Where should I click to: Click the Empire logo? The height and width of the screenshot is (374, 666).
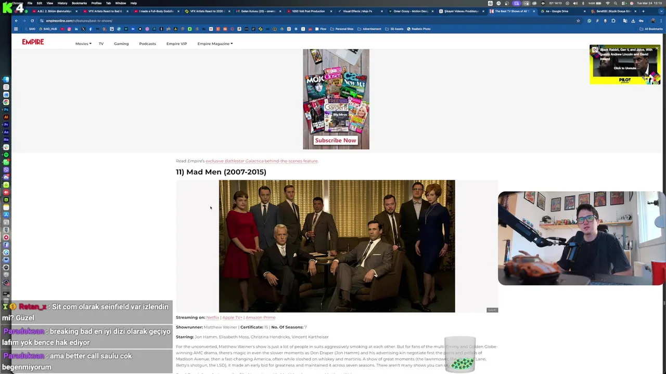click(33, 42)
